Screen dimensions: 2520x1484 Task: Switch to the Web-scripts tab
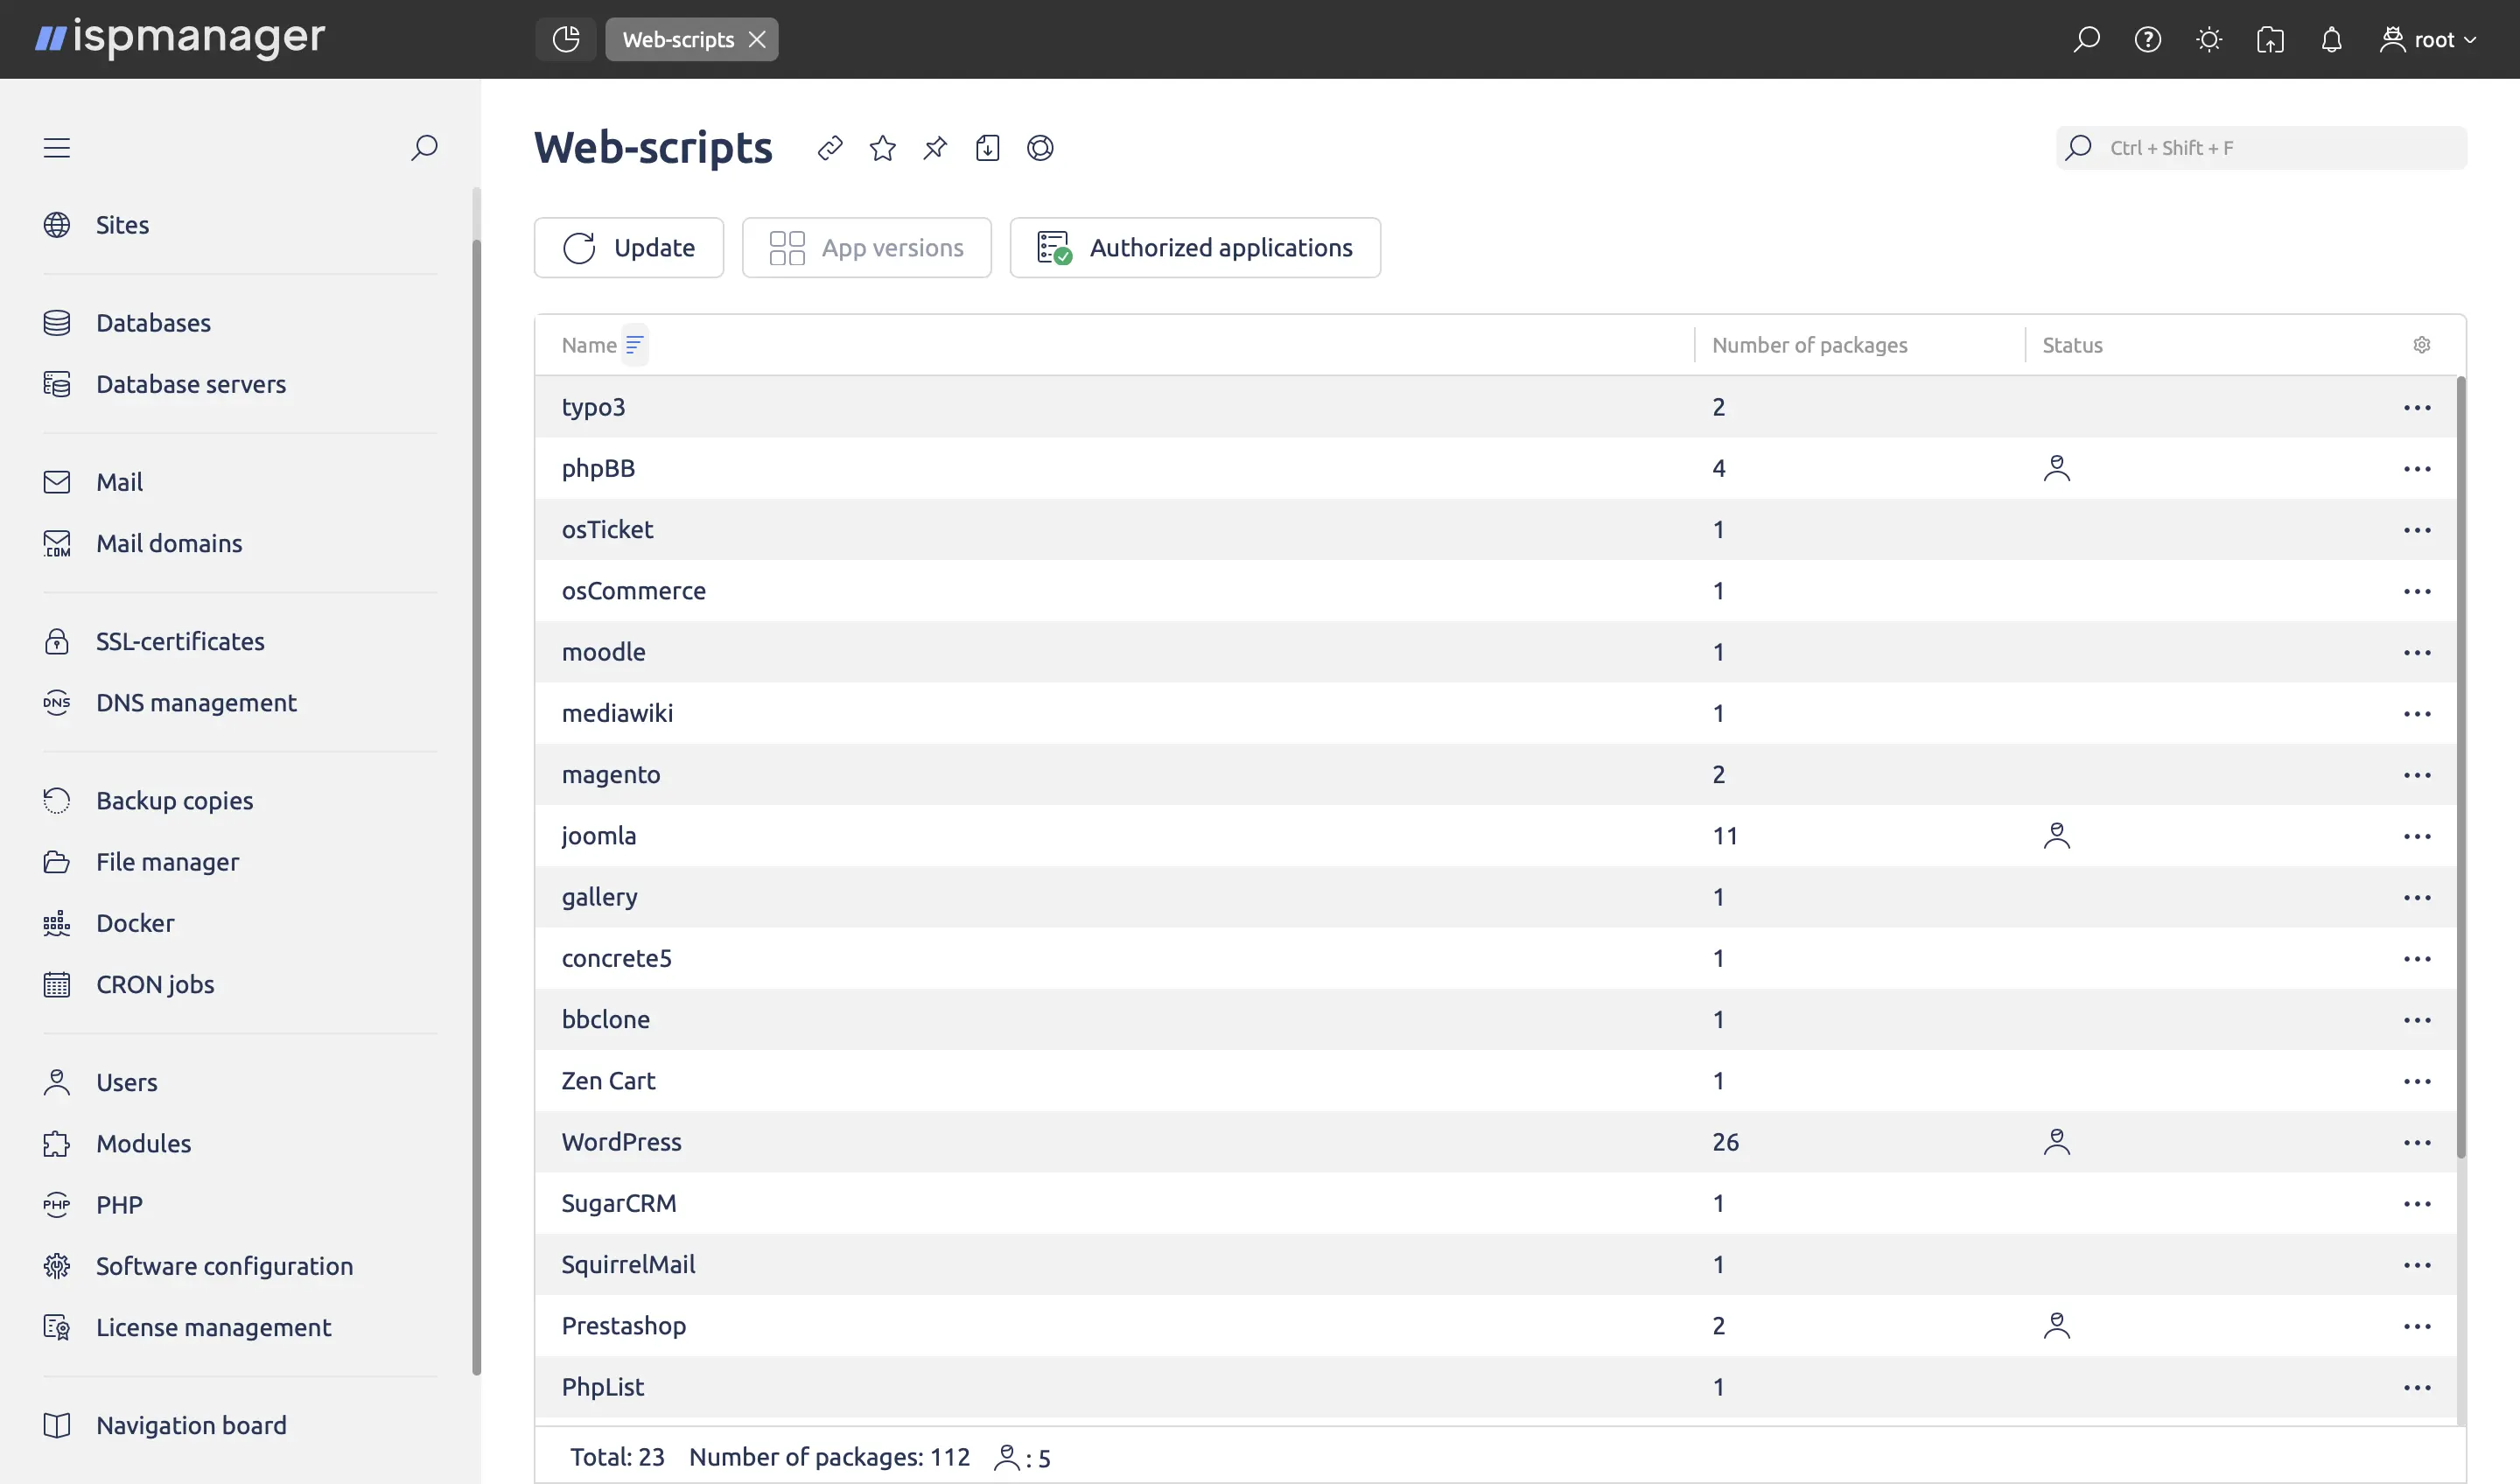(x=678, y=39)
